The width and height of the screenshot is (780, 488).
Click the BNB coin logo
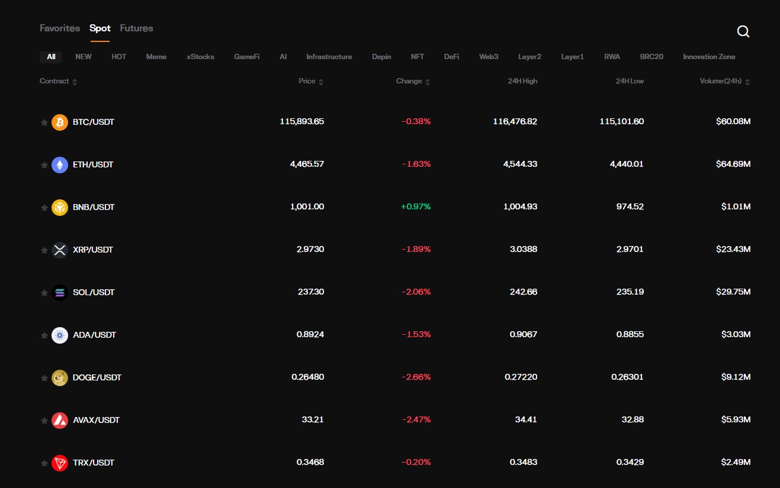(x=59, y=207)
